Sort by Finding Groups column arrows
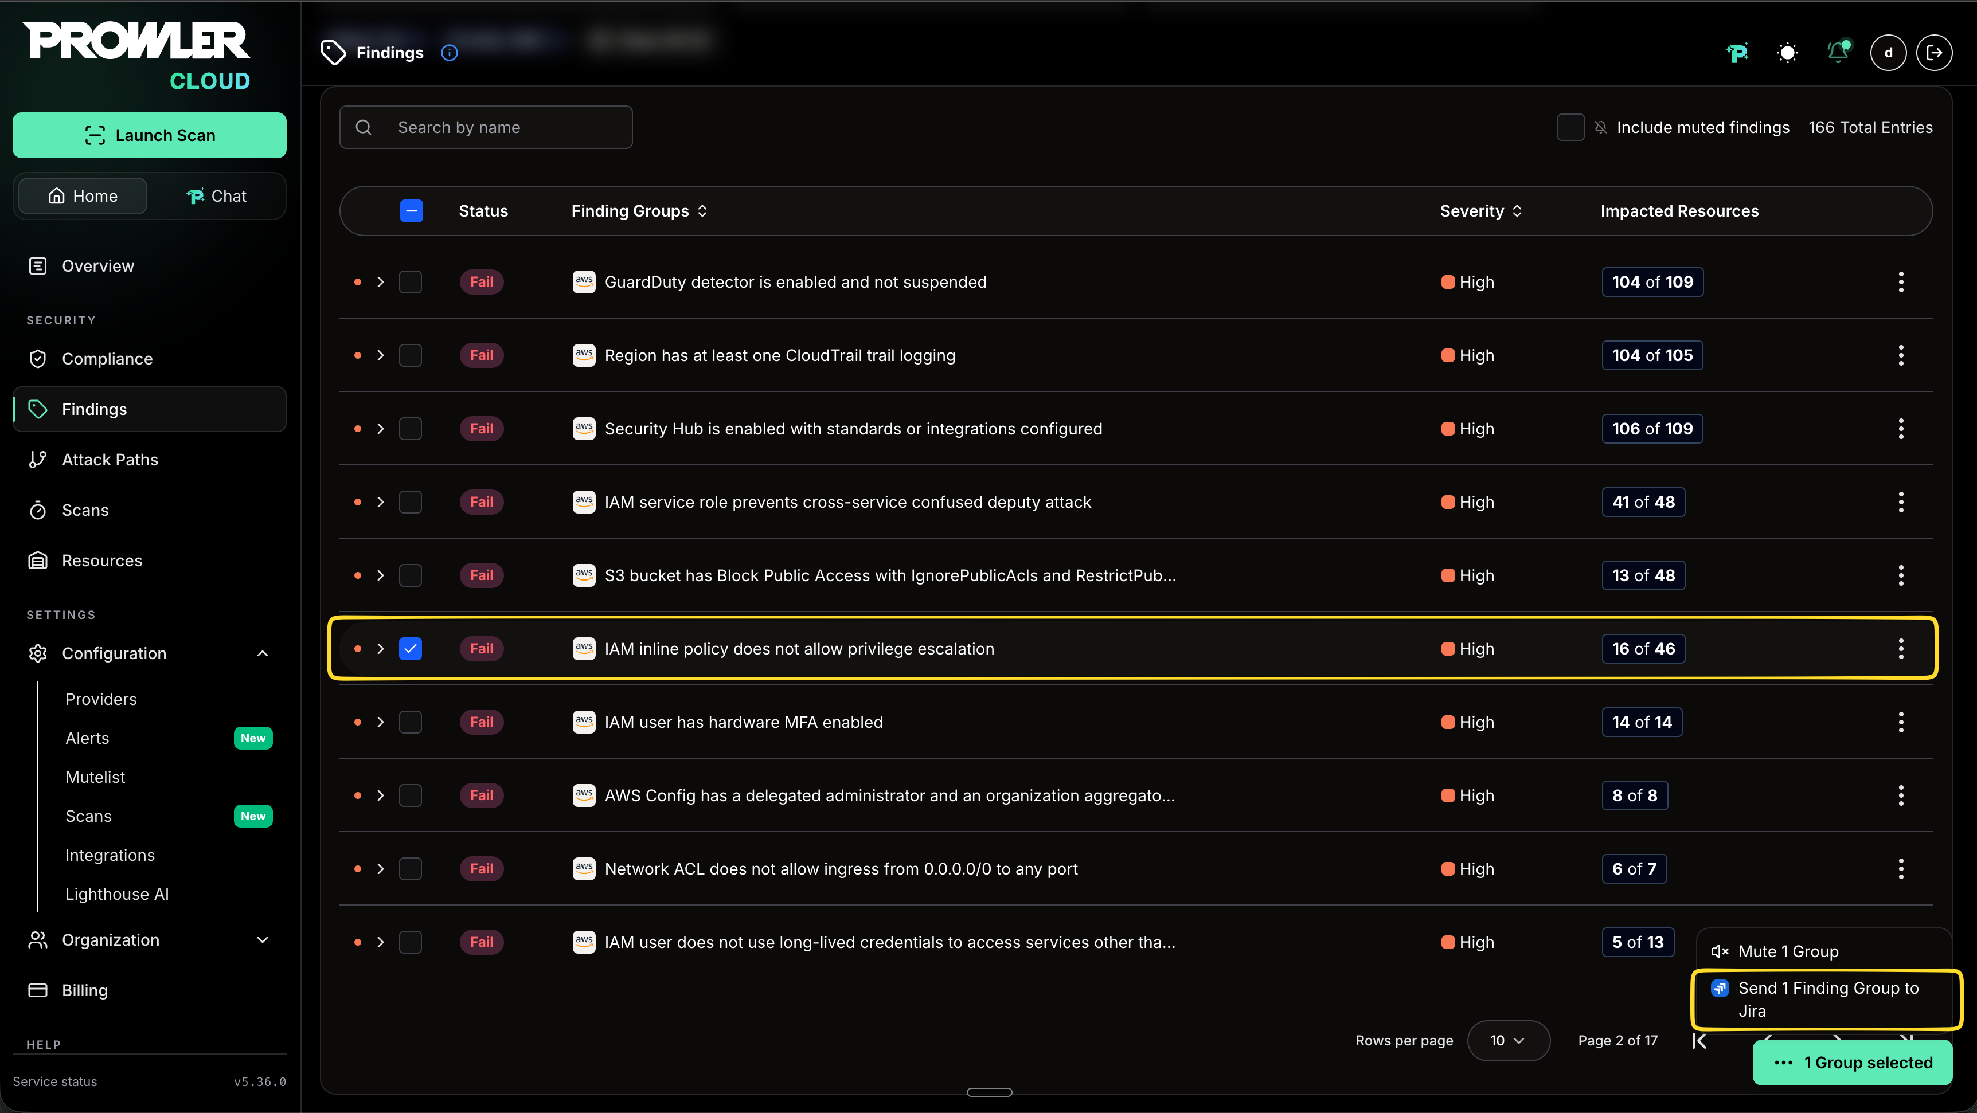The height and width of the screenshot is (1113, 1977). (702, 211)
